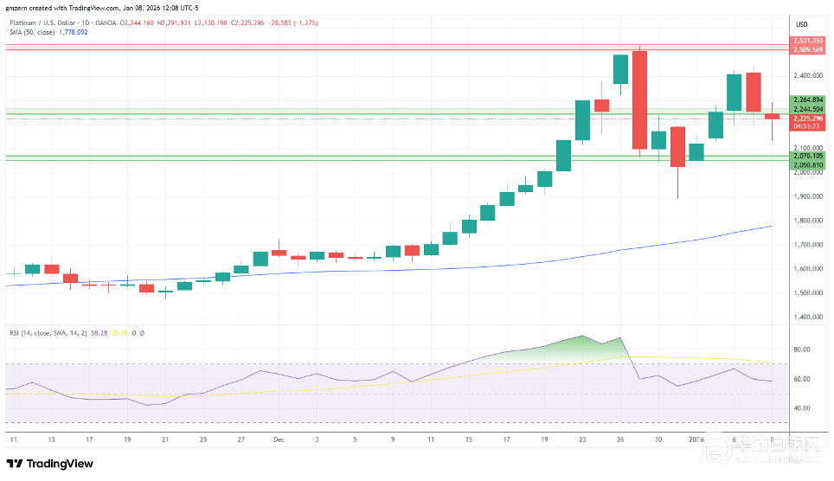Image resolution: width=834 pixels, height=481 pixels.
Task: Click the current price 2,225.296 label
Action: (x=808, y=118)
